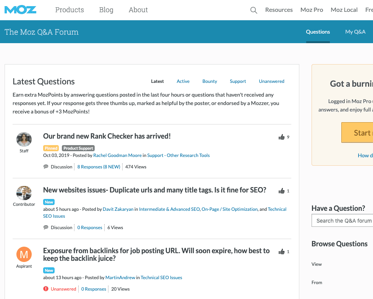Click the 'Have a Question?' heading
The image size is (373, 299).
(x=338, y=208)
